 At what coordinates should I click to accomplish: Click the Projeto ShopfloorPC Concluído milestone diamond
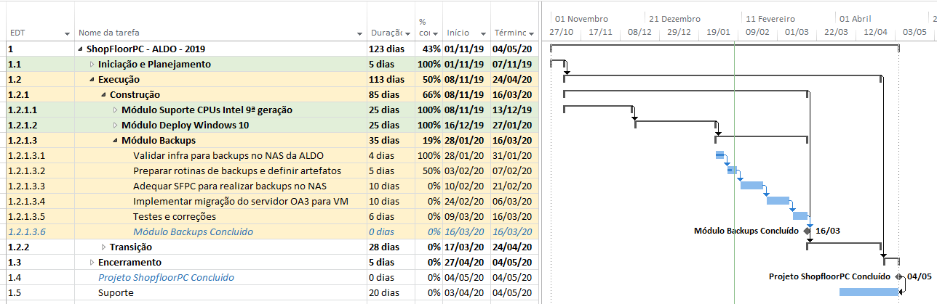pyautogui.click(x=899, y=276)
